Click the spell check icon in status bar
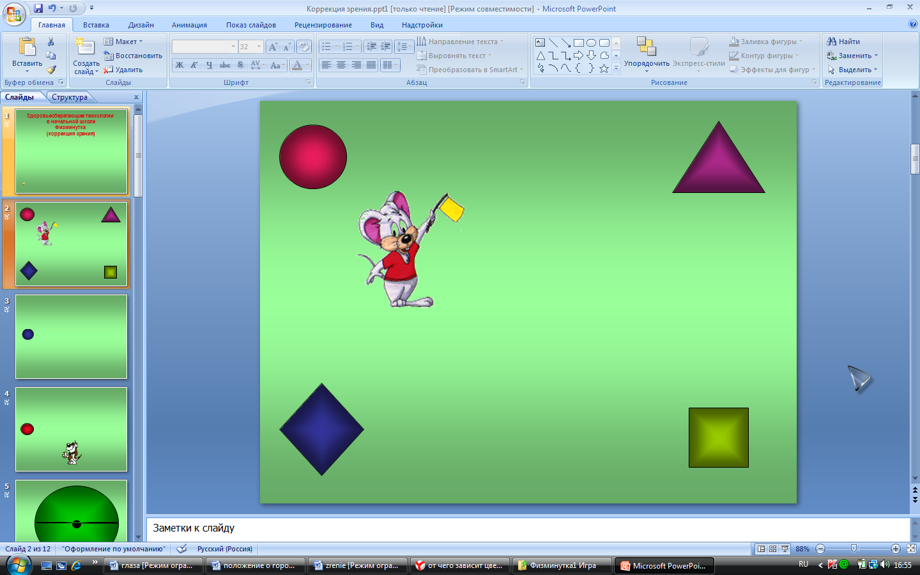The image size is (920, 575). pos(182,549)
